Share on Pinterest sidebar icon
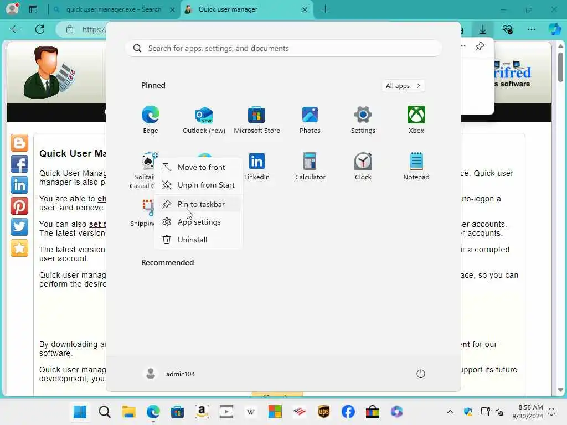 tap(19, 206)
